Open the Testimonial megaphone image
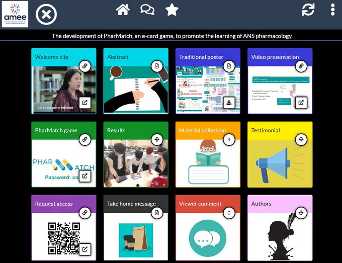Image resolution: width=342 pixels, height=263 pixels. click(280, 163)
